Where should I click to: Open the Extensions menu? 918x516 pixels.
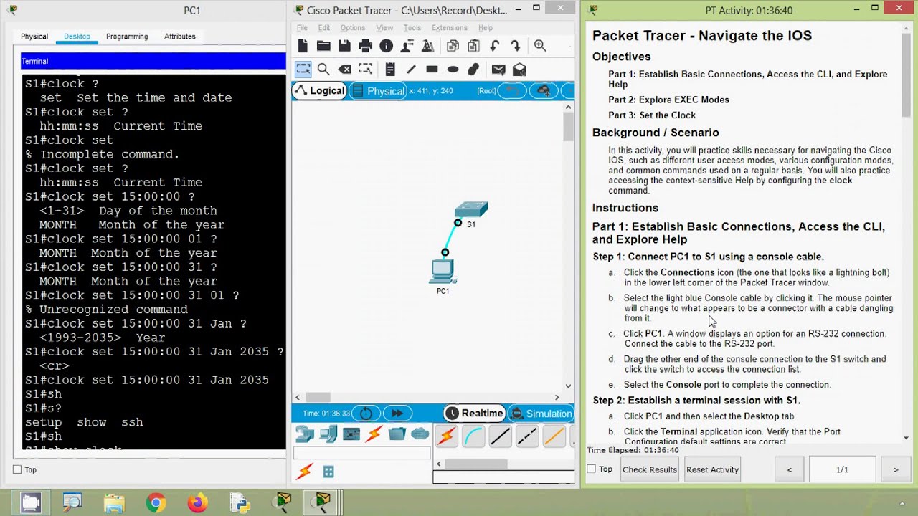pos(449,28)
